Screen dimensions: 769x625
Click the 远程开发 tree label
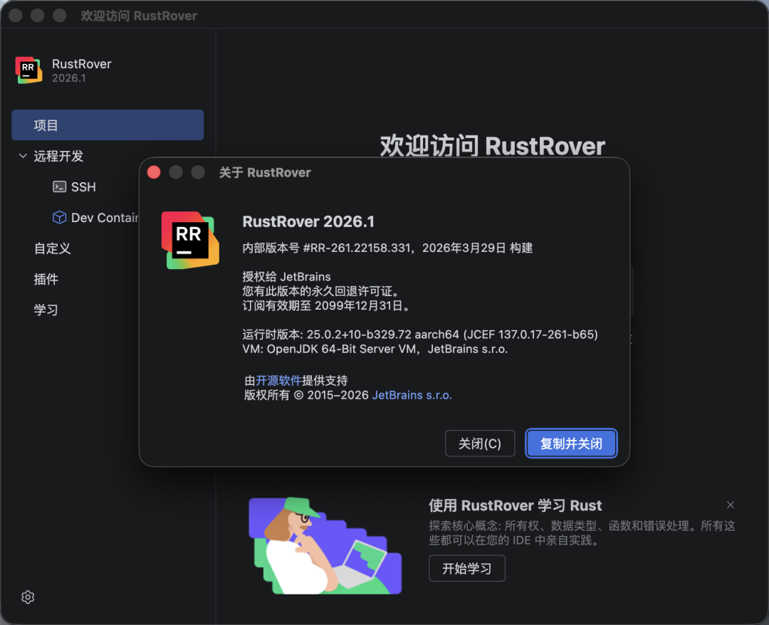[58, 156]
